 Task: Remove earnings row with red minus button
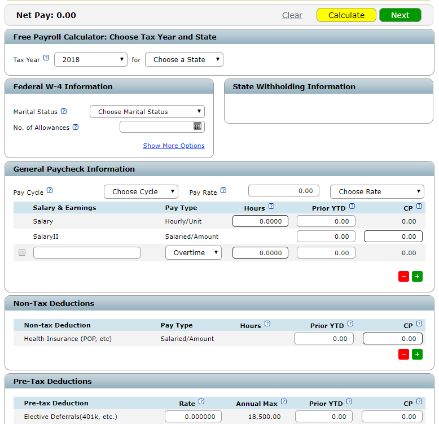tap(403, 277)
